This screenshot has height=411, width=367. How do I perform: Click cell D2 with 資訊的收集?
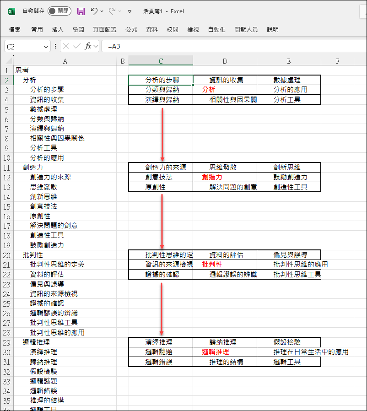tap(225, 80)
